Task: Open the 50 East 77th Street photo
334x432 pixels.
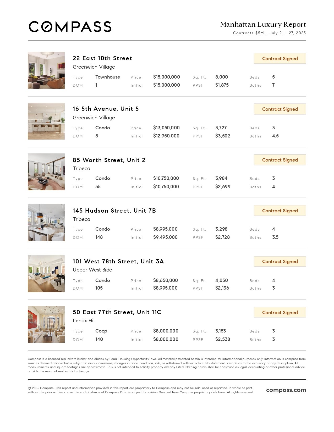Action: pyautogui.click(x=46, y=324)
